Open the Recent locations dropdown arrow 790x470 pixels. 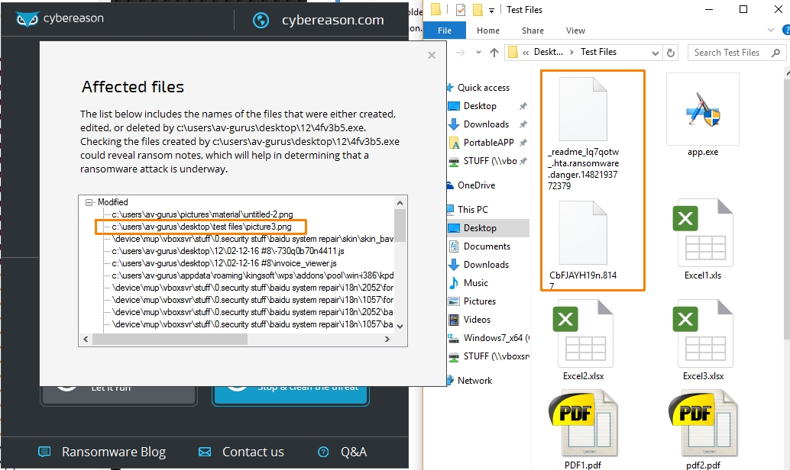pos(478,53)
